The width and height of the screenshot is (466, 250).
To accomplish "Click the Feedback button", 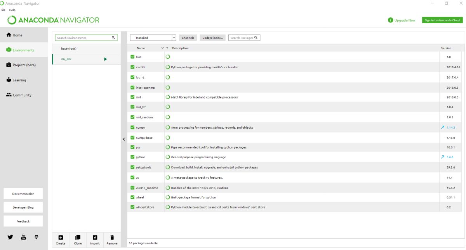I will [23, 221].
